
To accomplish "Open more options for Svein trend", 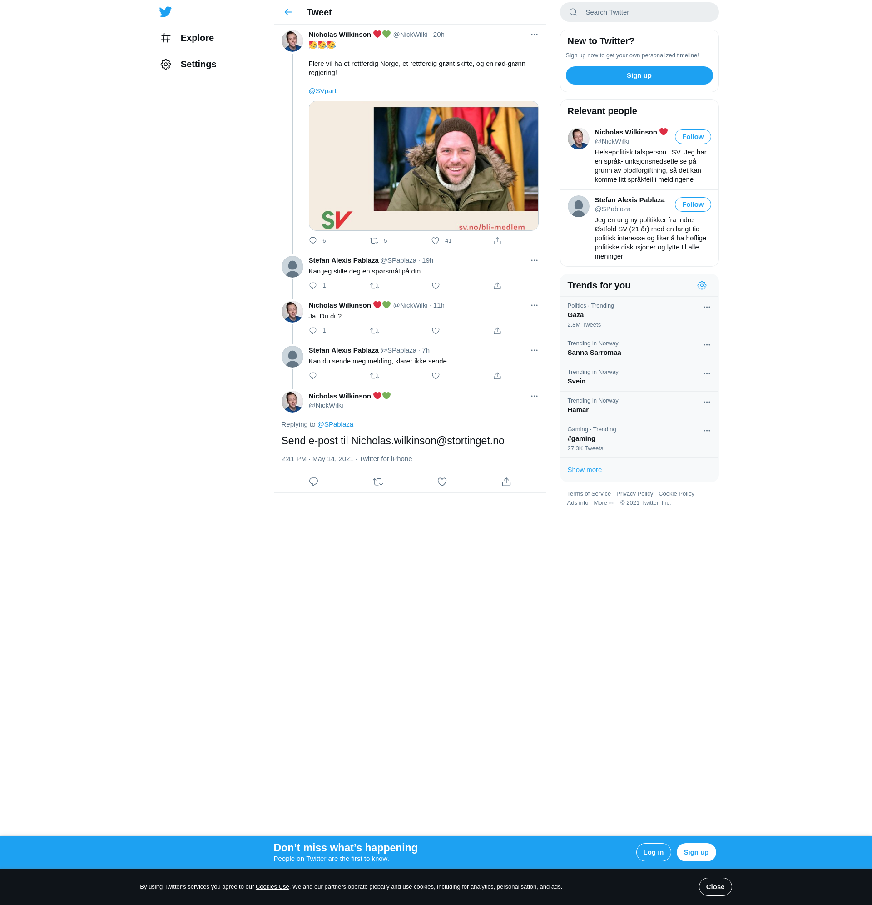I will (x=707, y=373).
